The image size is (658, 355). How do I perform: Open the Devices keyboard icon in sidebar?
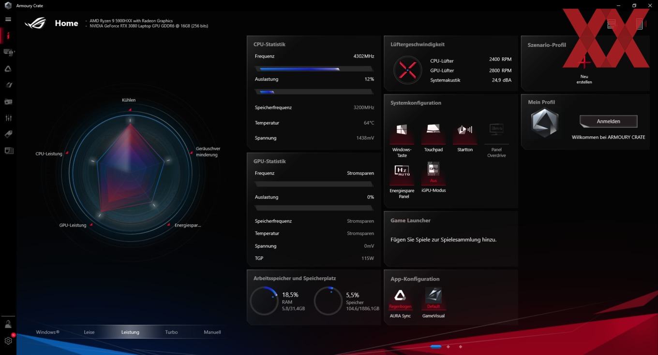pyautogui.click(x=8, y=52)
